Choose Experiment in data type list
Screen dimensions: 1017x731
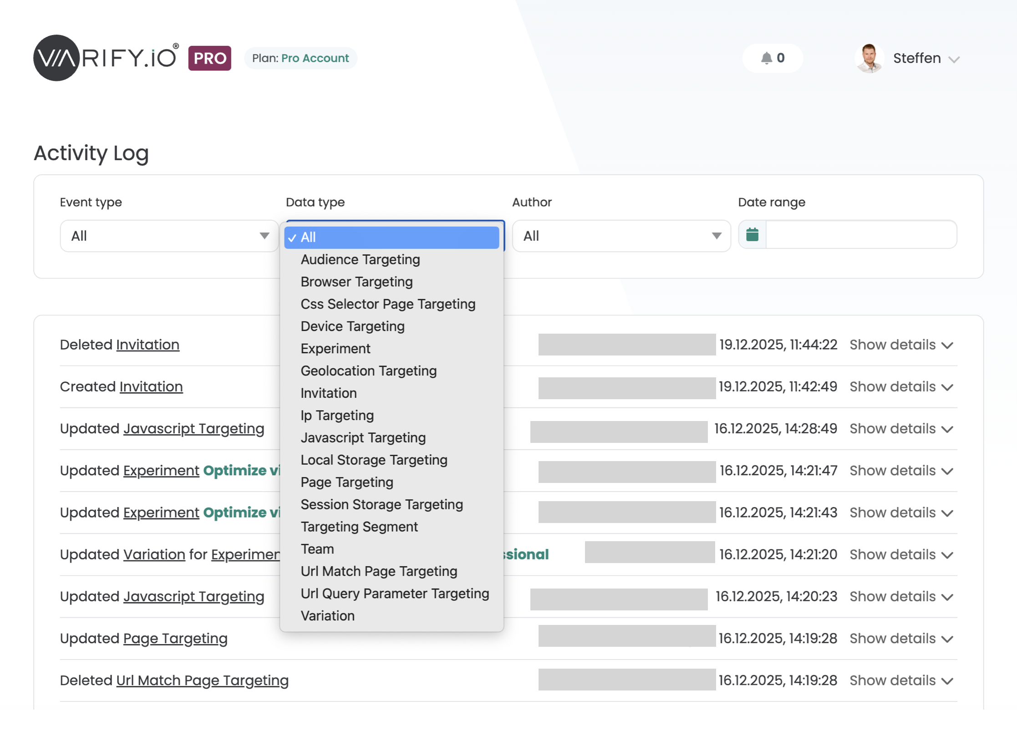pos(336,349)
